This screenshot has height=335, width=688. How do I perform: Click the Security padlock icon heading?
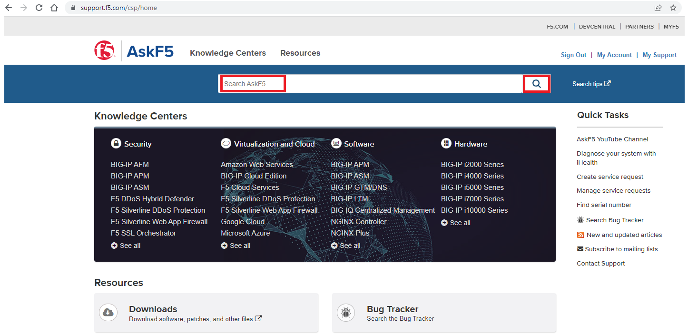[x=116, y=143]
